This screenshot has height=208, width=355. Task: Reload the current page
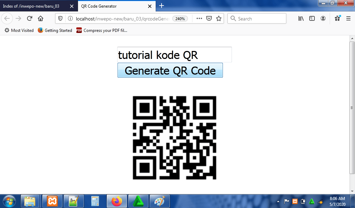[x=29, y=18]
